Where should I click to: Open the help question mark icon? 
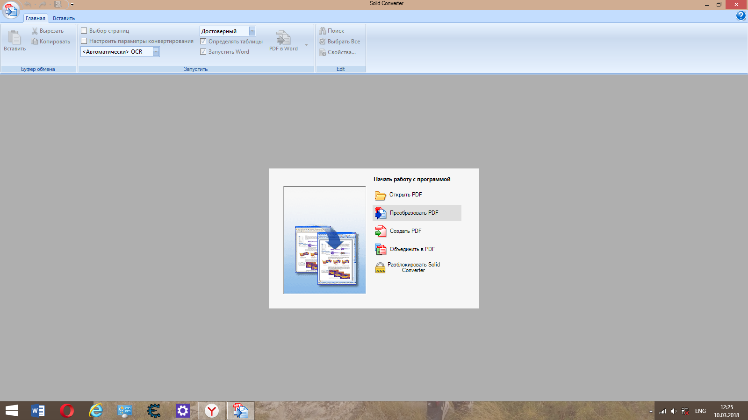tap(741, 15)
